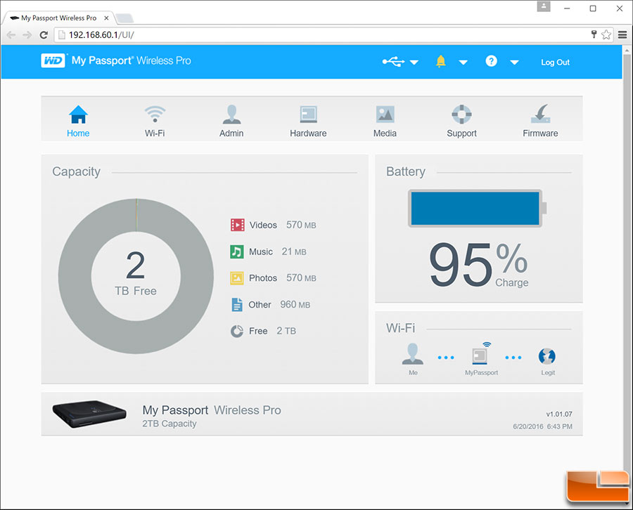Click the "95% Charge" battery text
The width and height of the screenshot is (633, 510).
[x=478, y=264]
